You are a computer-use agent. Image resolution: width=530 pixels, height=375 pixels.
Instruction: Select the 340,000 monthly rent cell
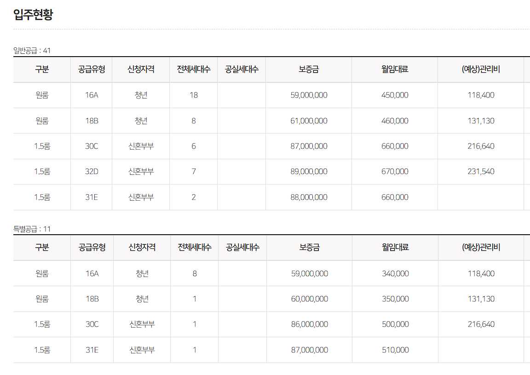pyautogui.click(x=395, y=274)
